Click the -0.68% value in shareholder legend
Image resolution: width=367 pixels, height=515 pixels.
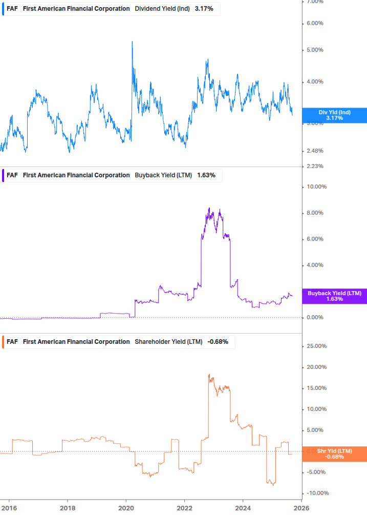[218, 342]
